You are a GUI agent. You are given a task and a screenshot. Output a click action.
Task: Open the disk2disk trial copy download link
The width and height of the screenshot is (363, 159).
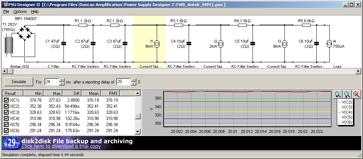pyautogui.click(x=61, y=146)
